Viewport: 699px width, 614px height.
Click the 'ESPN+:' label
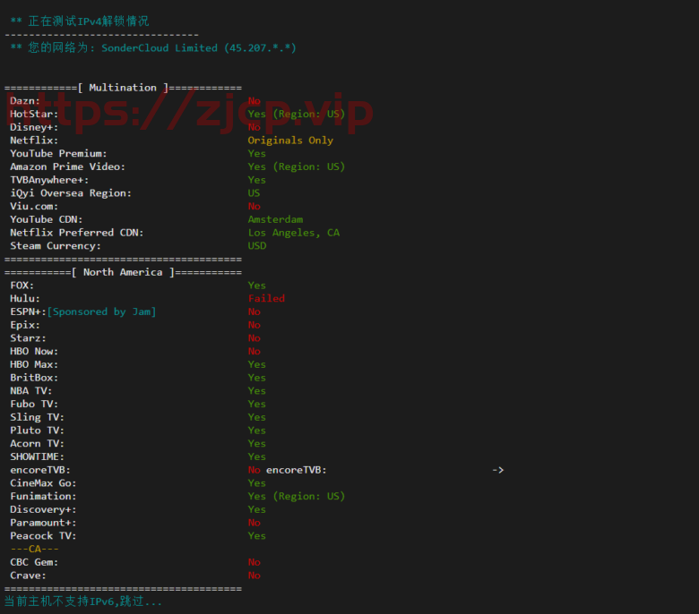click(x=28, y=311)
